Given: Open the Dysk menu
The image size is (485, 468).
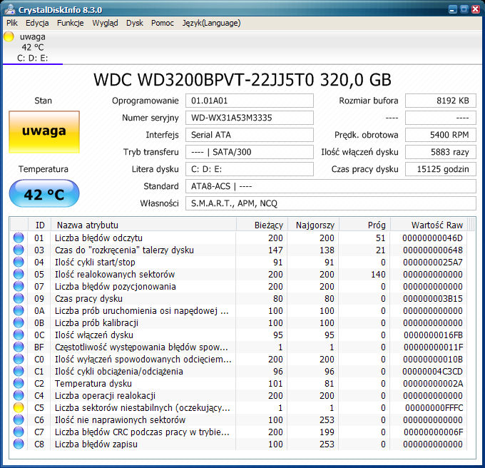Looking at the screenshot, I should click(135, 24).
